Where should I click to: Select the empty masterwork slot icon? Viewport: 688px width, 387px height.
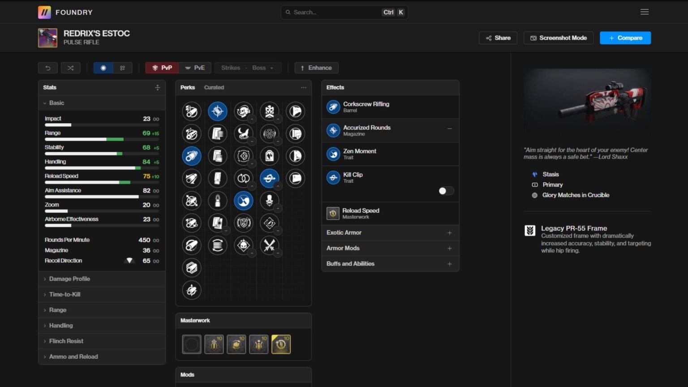[x=192, y=344]
